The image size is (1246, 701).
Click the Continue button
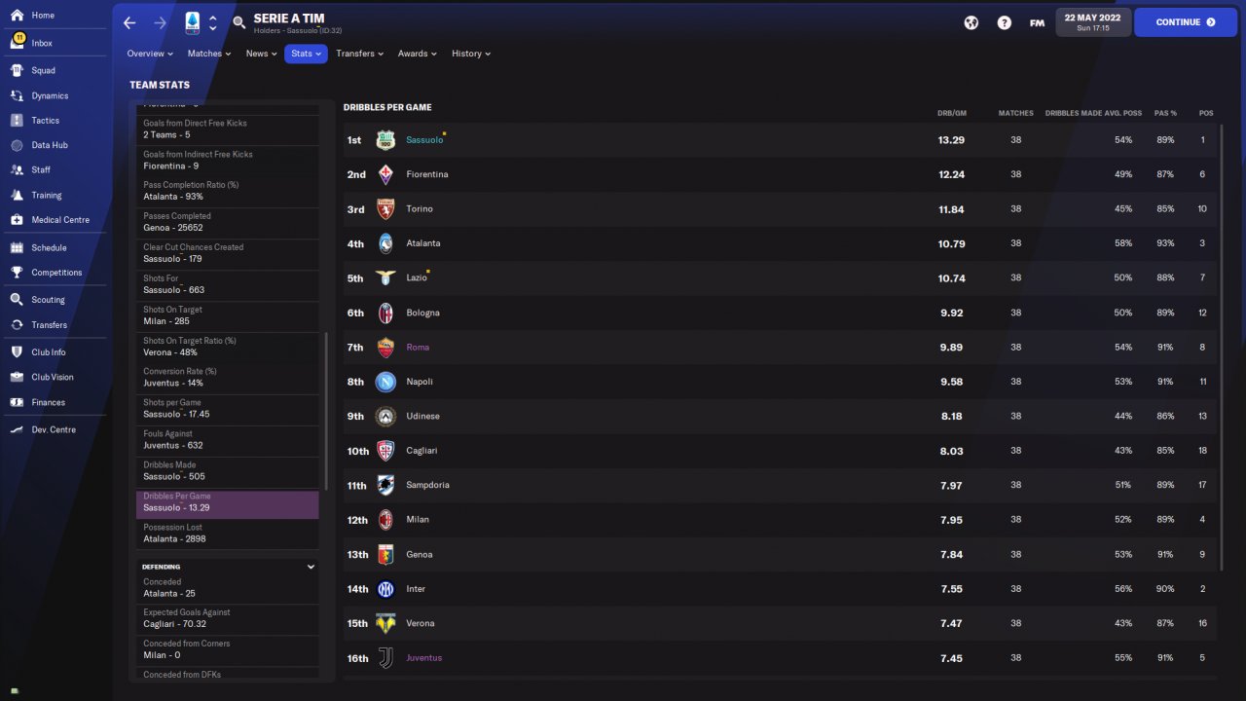coord(1185,21)
